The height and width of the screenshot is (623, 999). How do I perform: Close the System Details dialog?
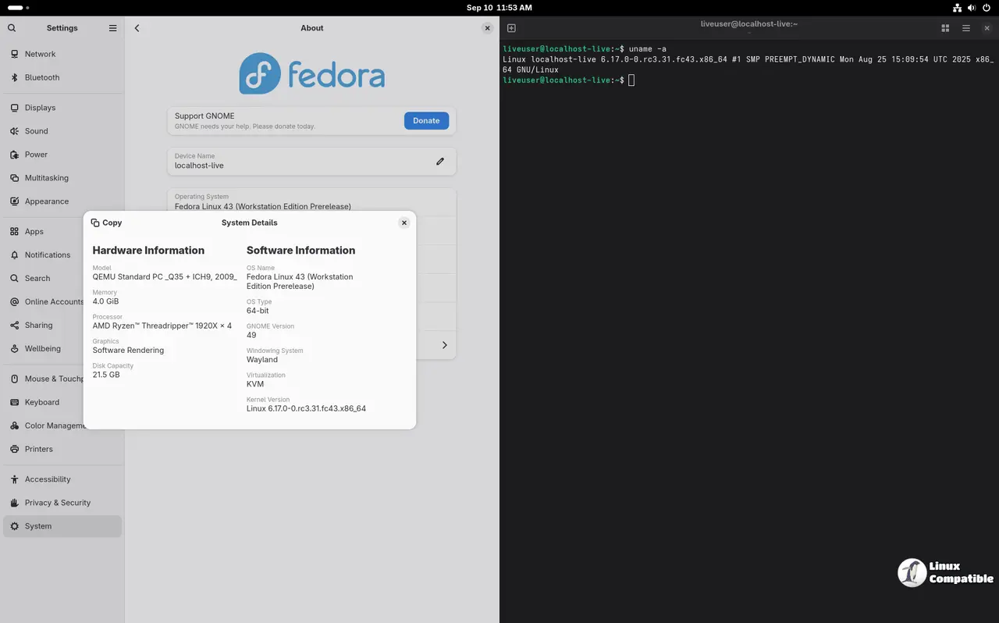(x=404, y=222)
